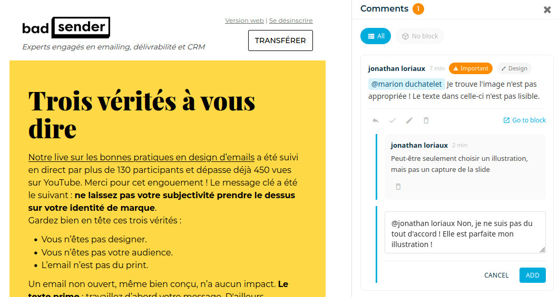The width and height of the screenshot is (559, 297).
Task: Switch to the No block filter
Action: coord(419,36)
